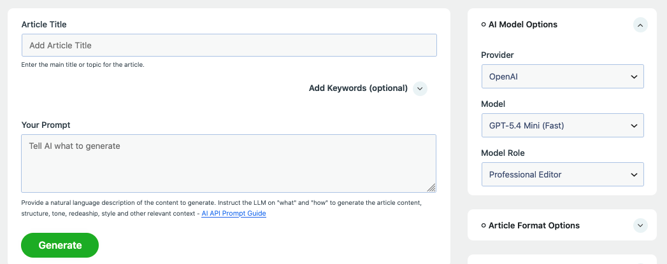Screen dimensions: 667x264
Task: Click circle bullet icon beside Article Format Options
Action: click(x=484, y=225)
